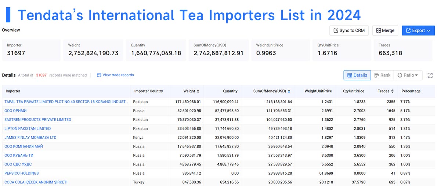Open ООО КОМПАНИЯ МАЙ importer link
The height and width of the screenshot is (186, 437).
coord(24,146)
